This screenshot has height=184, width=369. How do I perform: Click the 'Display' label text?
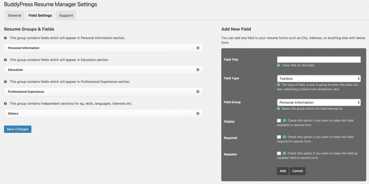(x=229, y=122)
